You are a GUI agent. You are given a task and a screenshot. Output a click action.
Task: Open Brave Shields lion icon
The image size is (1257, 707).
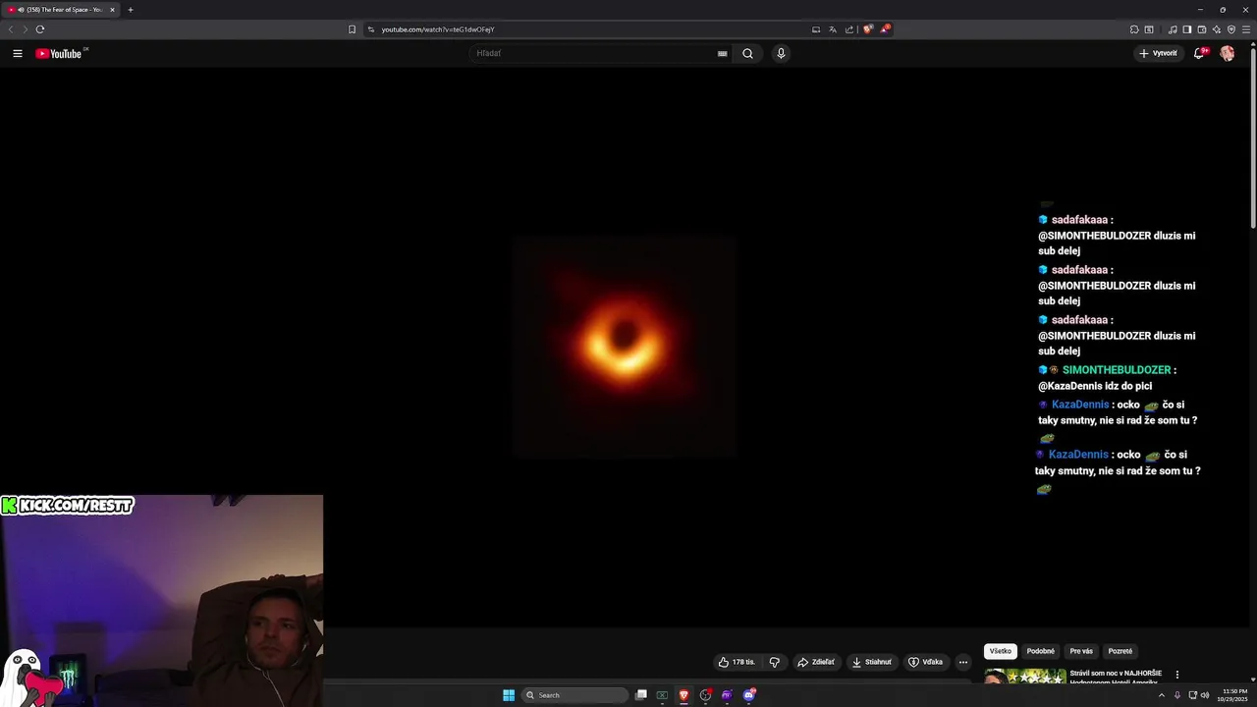pyautogui.click(x=868, y=29)
